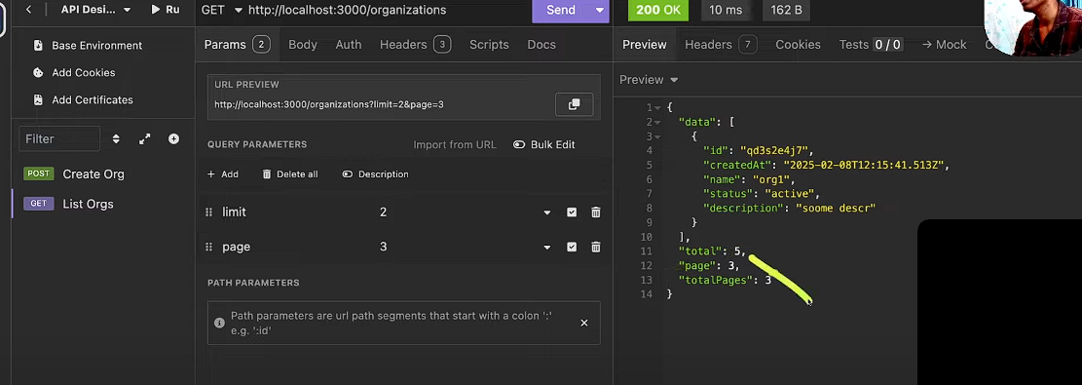Click the Base Environment icon
The width and height of the screenshot is (1082, 385).
click(x=38, y=46)
